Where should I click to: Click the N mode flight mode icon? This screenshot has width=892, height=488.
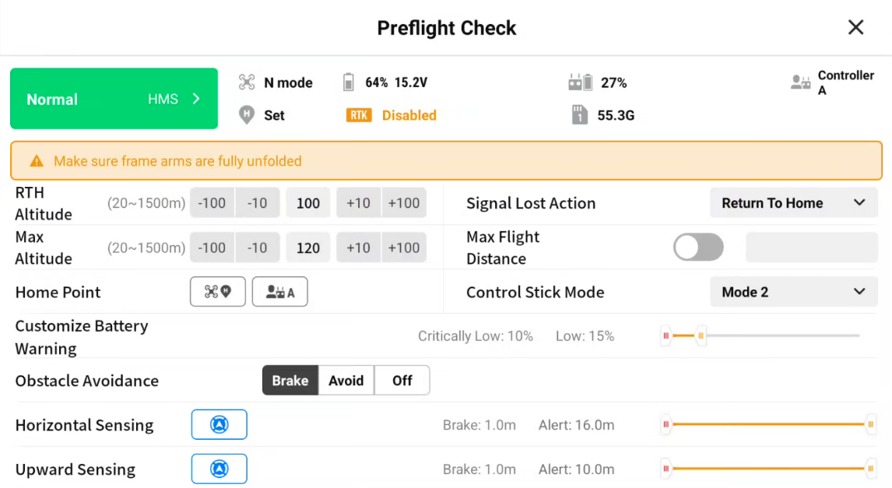pyautogui.click(x=248, y=82)
